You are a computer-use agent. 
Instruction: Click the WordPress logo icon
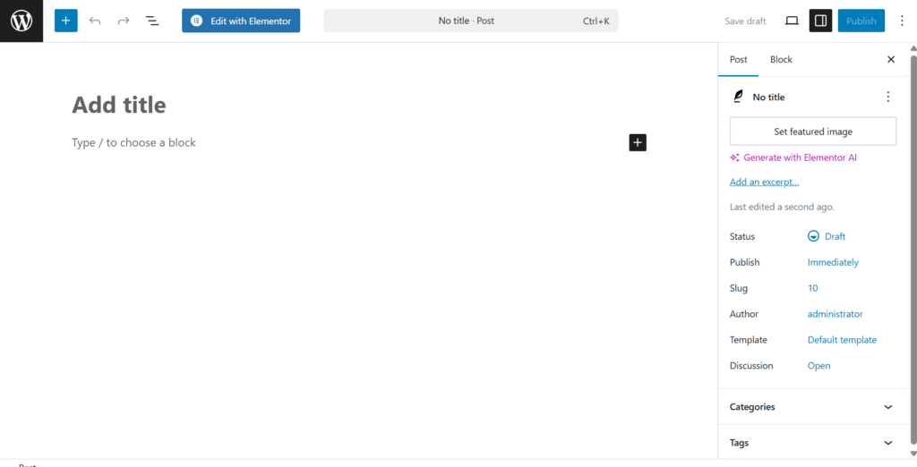21,21
